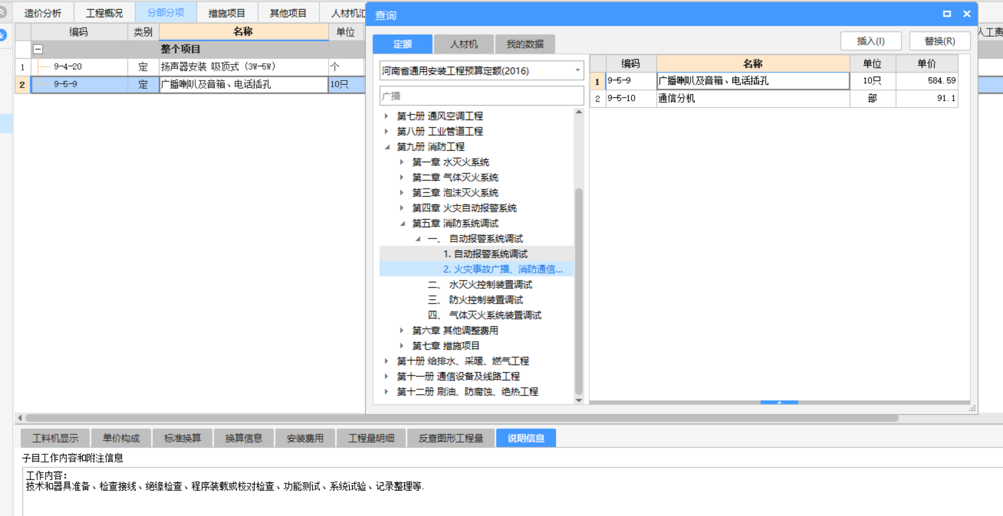The width and height of the screenshot is (1003, 516).
Task: Expand 第一章 水灭火系统 node
Action: coord(402,162)
